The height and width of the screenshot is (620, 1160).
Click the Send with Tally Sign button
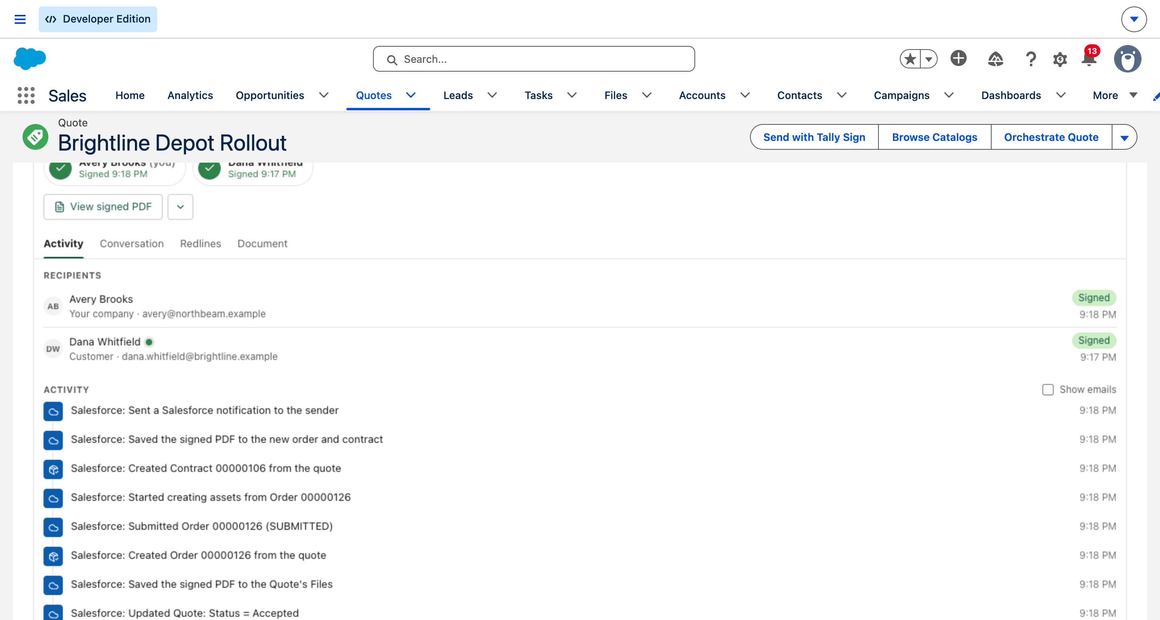click(x=814, y=137)
